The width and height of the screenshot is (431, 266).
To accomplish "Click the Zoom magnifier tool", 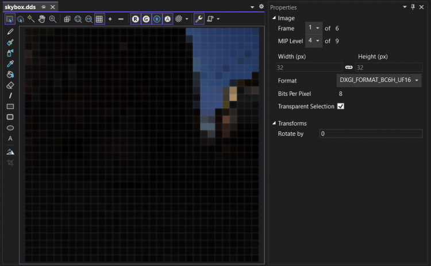I will point(53,19).
